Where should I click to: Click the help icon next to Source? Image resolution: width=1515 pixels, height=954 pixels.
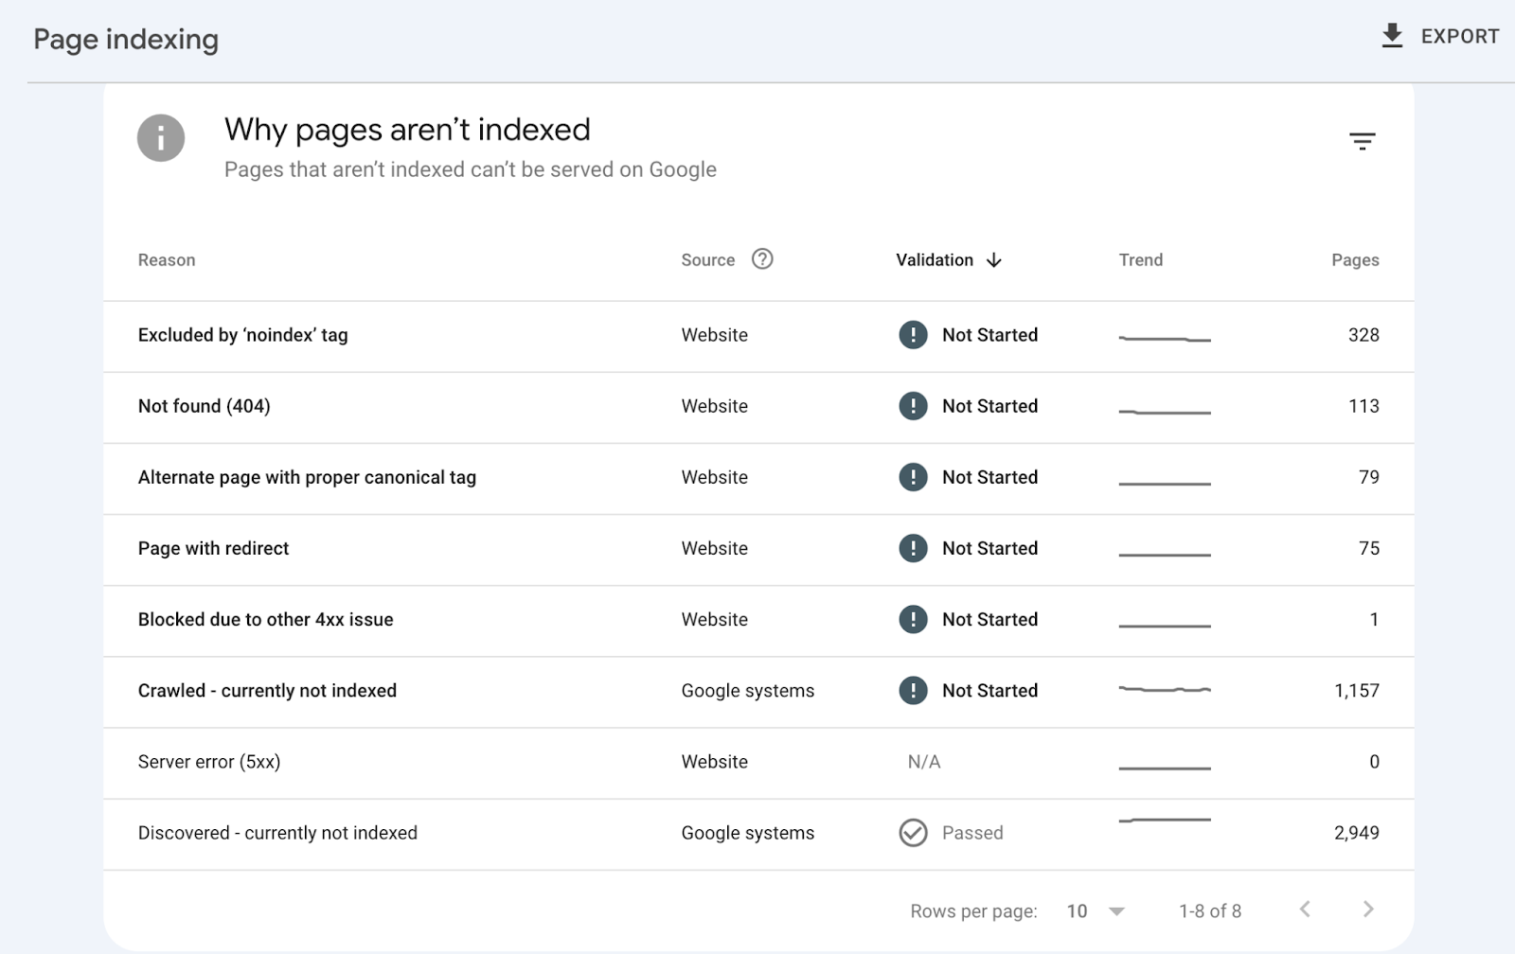(x=763, y=258)
